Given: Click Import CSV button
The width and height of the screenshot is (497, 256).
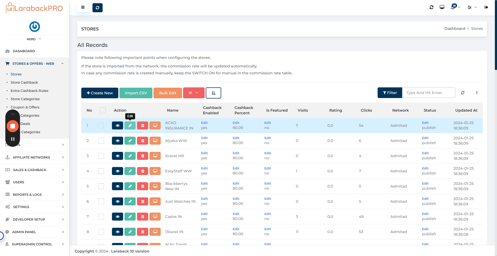Looking at the screenshot, I should (136, 93).
